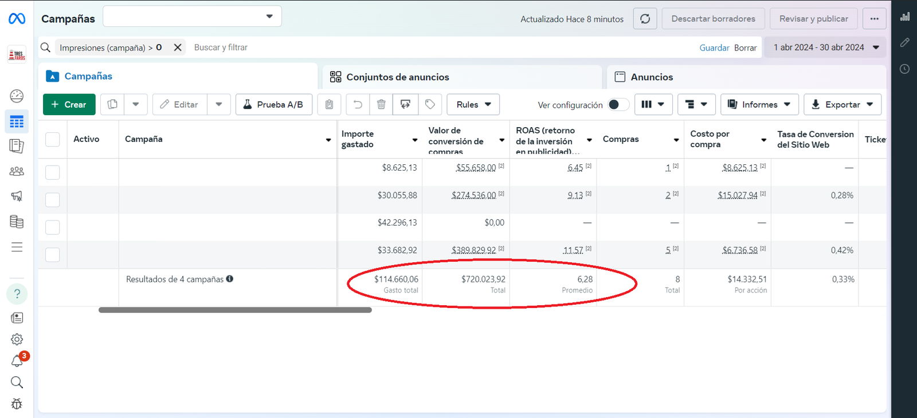The width and height of the screenshot is (917, 418).
Task: Expand the Editar options arrow
Action: point(219,104)
